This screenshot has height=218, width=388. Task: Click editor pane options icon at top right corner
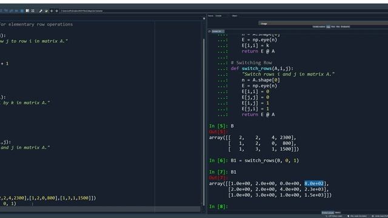(x=204, y=19)
